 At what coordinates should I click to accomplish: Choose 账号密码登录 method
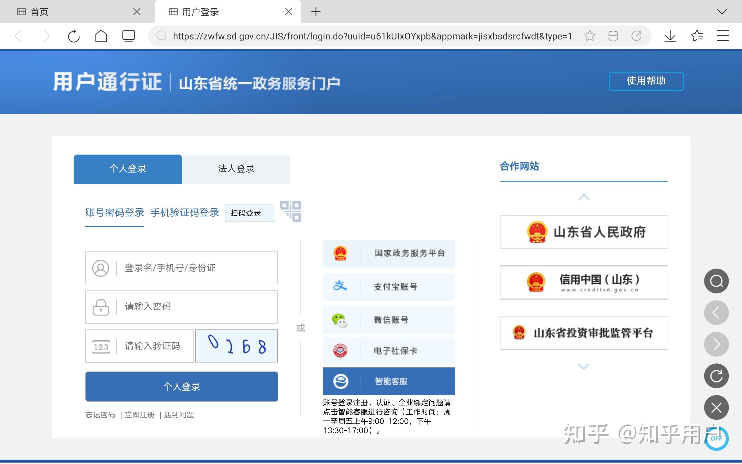pos(115,213)
